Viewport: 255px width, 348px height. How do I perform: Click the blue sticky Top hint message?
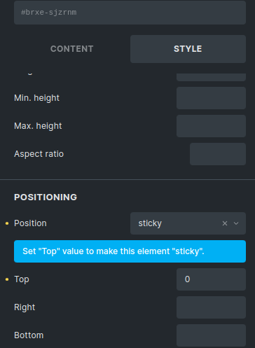[130, 251]
